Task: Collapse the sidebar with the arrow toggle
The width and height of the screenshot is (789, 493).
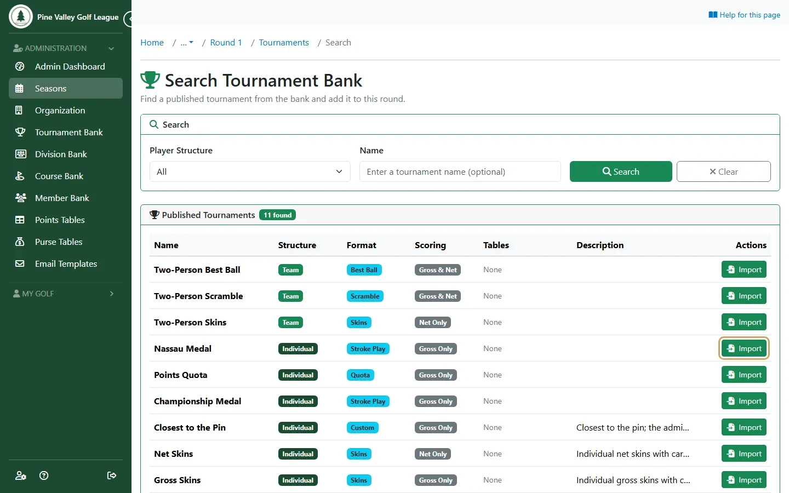Action: [x=129, y=19]
